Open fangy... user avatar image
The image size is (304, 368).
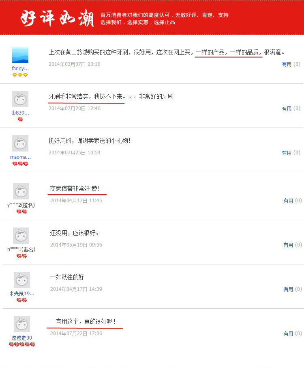[20, 55]
